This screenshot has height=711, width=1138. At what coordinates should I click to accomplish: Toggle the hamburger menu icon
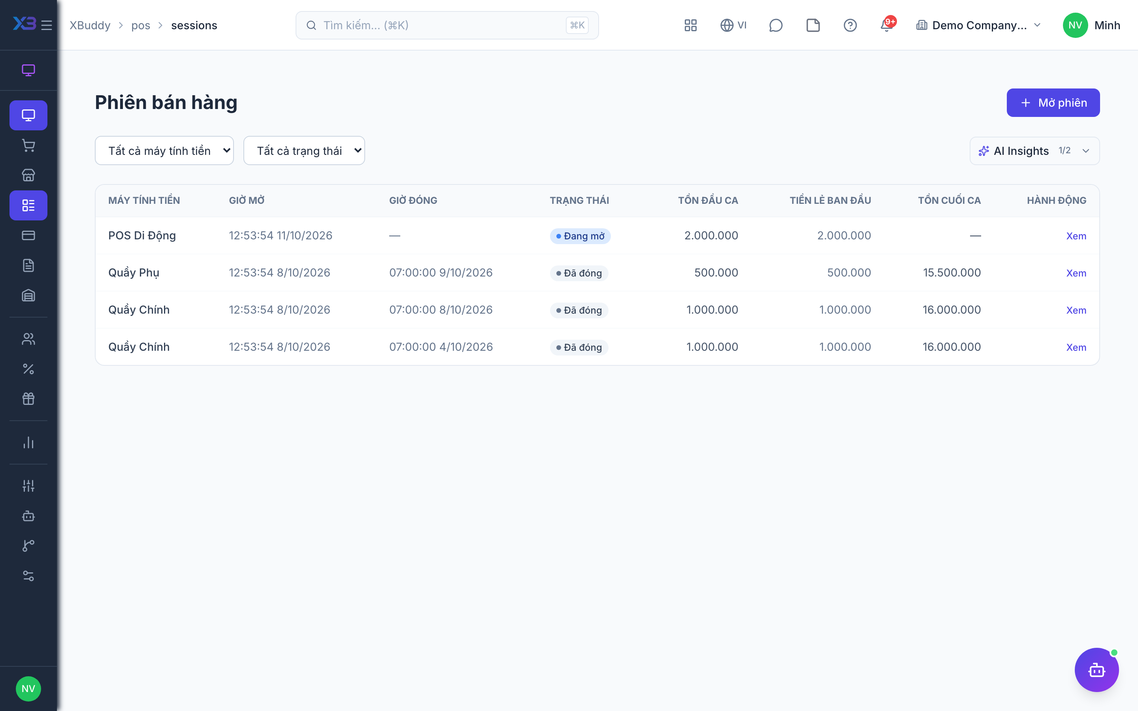coord(47,25)
